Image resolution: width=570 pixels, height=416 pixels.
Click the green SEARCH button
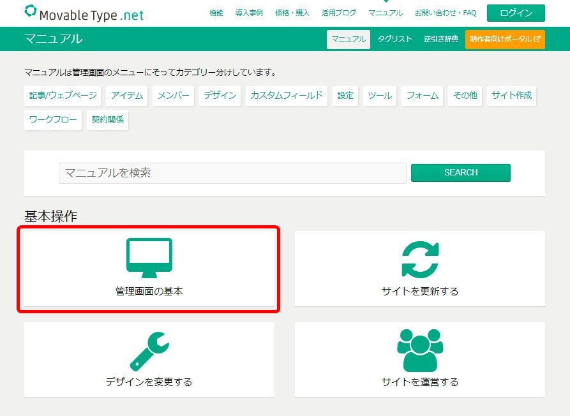461,172
